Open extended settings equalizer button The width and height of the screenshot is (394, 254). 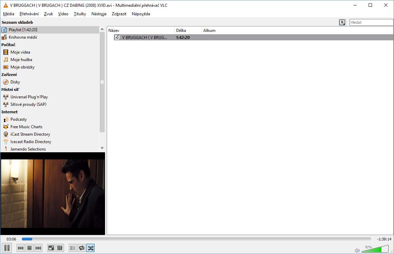[60, 248]
